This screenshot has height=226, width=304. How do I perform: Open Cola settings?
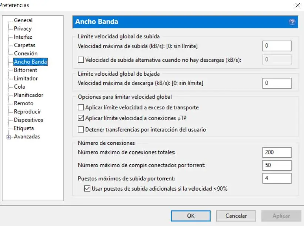[x=19, y=87]
